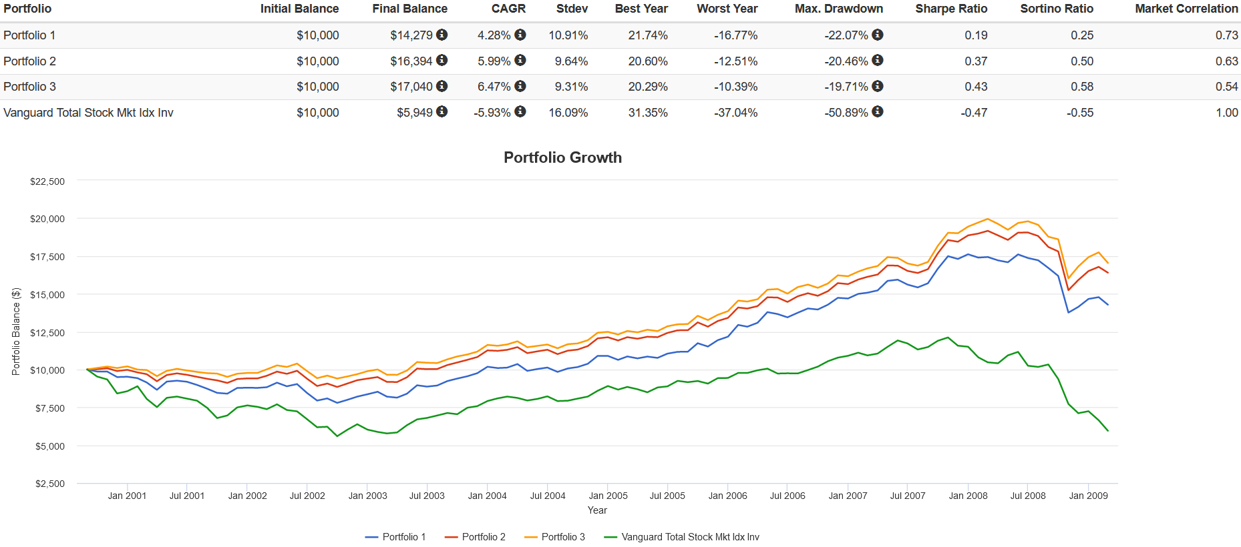Click info icon beside Portfolio 1 max drawdown
Viewport: 1241px width, 547px height.
click(878, 35)
